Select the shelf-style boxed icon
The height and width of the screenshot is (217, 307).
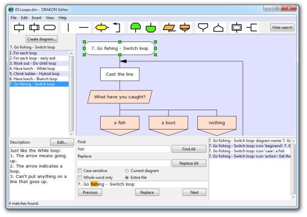(237, 27)
